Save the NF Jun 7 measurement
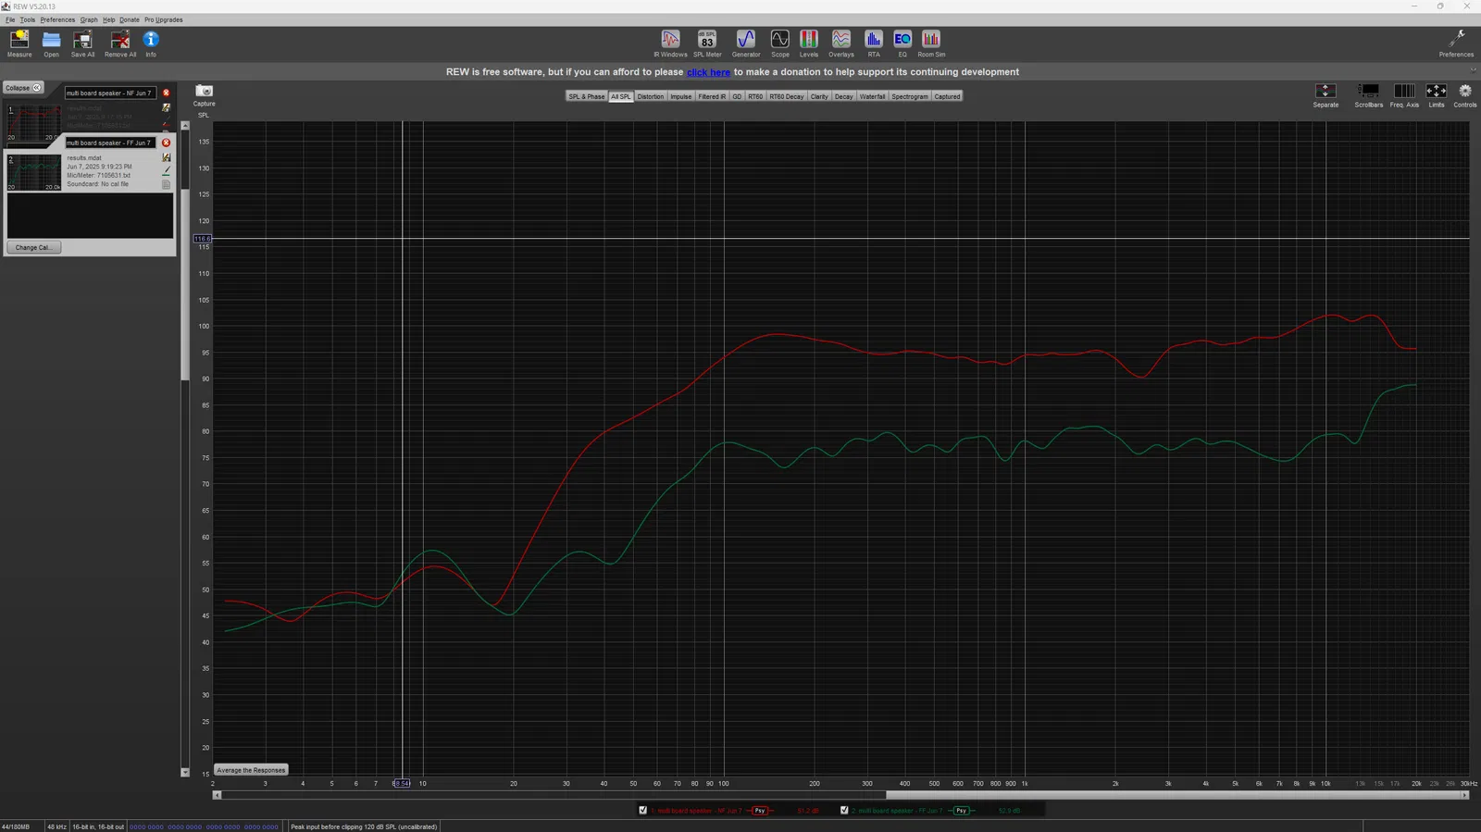Image resolution: width=1481 pixels, height=832 pixels. pos(167,107)
